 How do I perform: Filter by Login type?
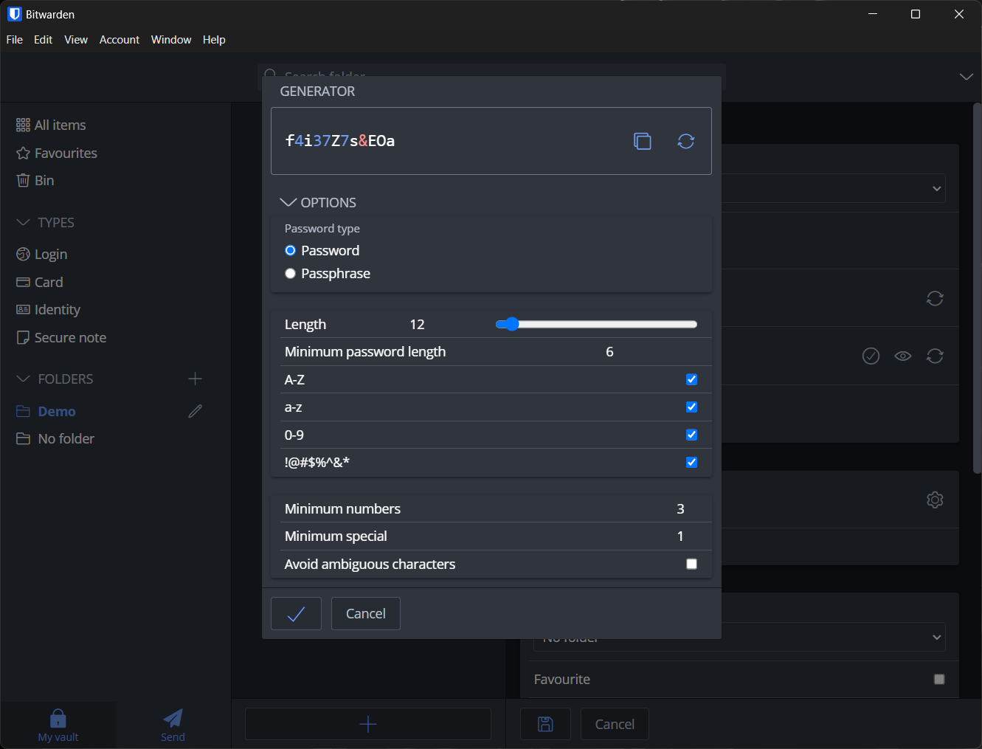tap(42, 254)
